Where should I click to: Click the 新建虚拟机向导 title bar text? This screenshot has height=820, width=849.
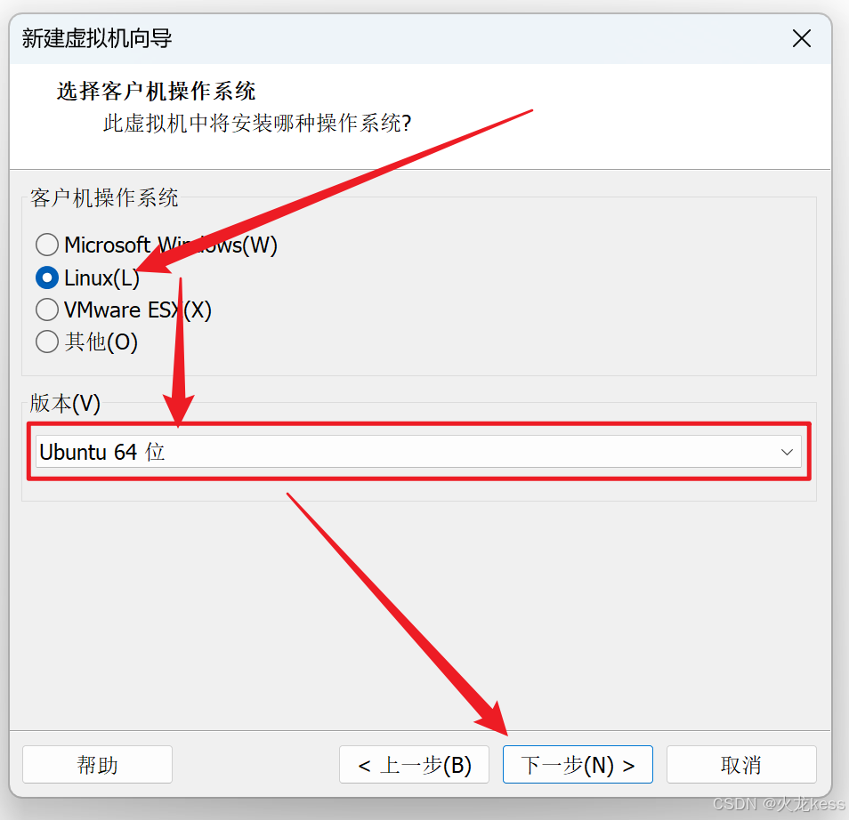[97, 38]
